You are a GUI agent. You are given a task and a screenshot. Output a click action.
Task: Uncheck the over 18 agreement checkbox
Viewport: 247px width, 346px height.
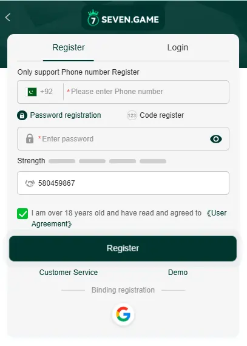22,214
